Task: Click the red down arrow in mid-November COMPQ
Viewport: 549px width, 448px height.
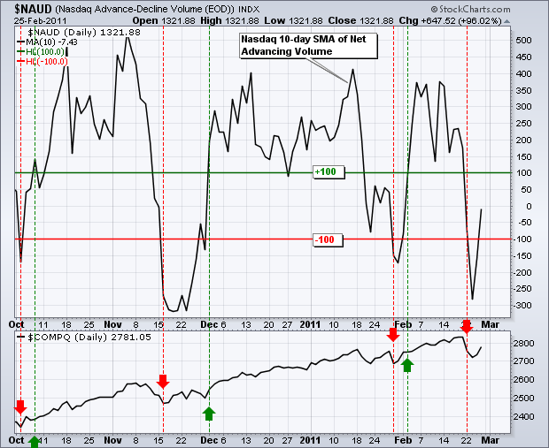Action: tap(163, 381)
